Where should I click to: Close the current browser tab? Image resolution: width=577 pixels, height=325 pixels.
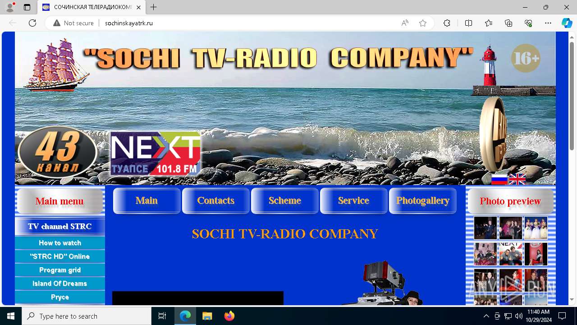tap(138, 7)
